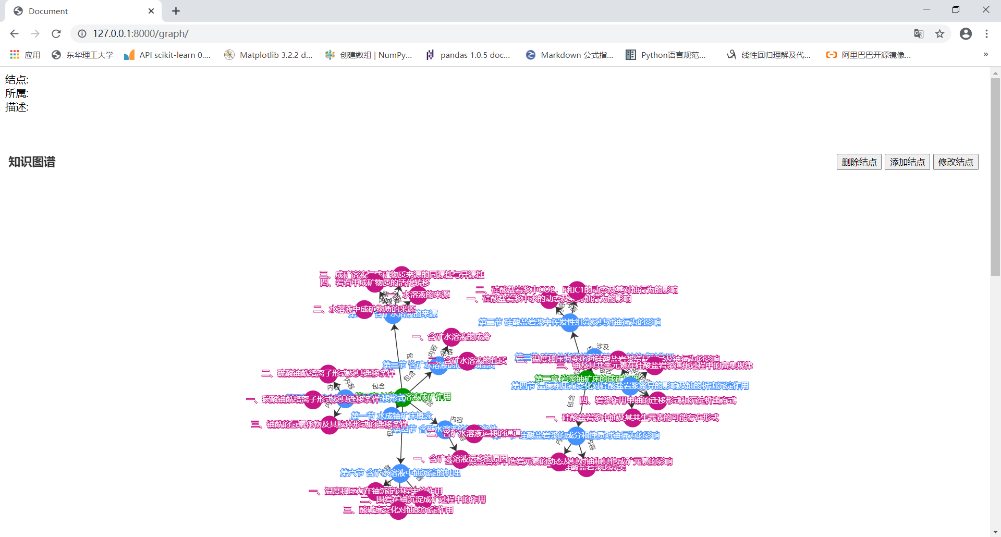The width and height of the screenshot is (1001, 537).
Task: Open the 应用 apps shortcut on bookmarks bar
Action: tap(25, 55)
